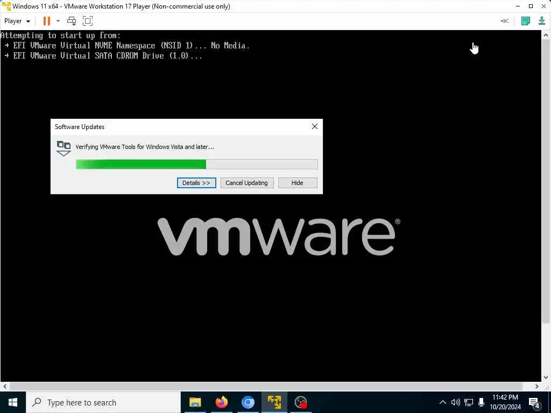Viewport: 551px width, 413px height.
Task: Click the VMware title bar app icon
Action: tap(6, 6)
